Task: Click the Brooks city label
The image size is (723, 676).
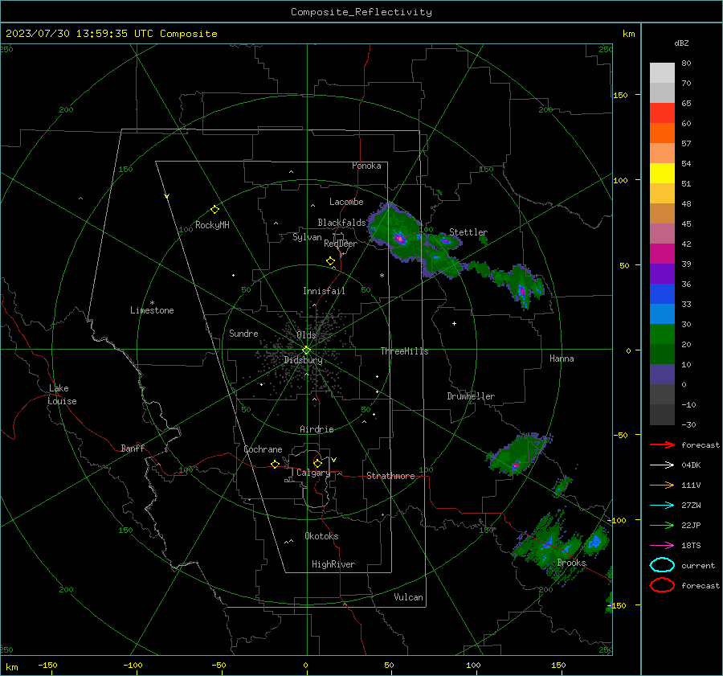Action: pyautogui.click(x=571, y=563)
